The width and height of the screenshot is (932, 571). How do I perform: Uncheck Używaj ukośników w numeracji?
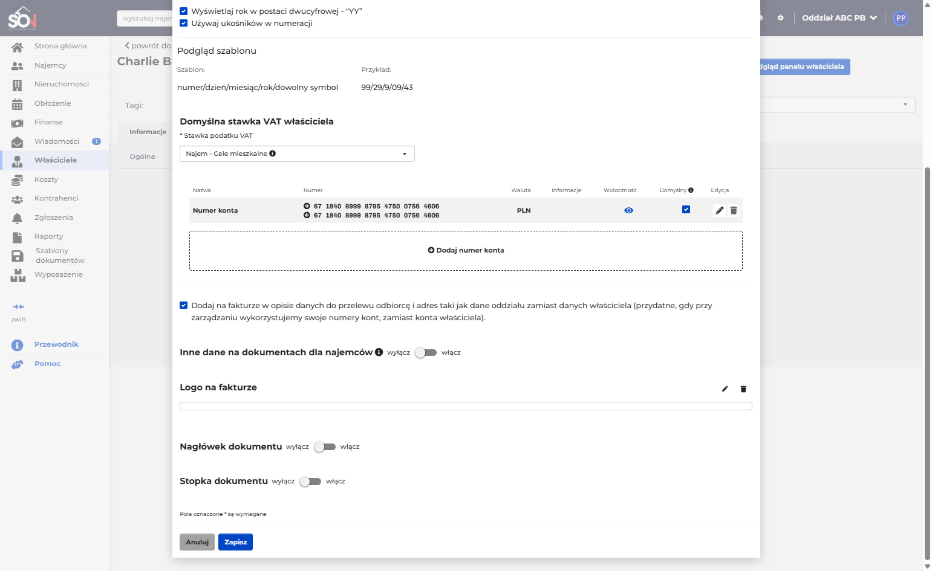pyautogui.click(x=184, y=23)
